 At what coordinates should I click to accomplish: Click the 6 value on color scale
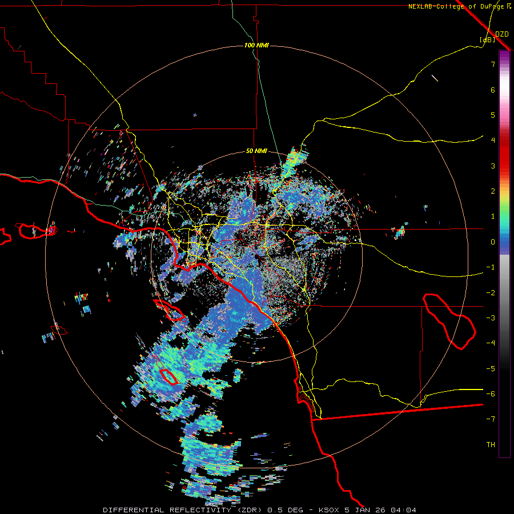click(x=493, y=90)
